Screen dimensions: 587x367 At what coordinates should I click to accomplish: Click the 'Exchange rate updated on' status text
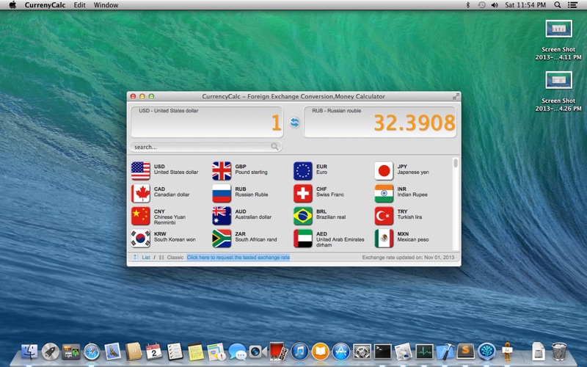pyautogui.click(x=408, y=258)
